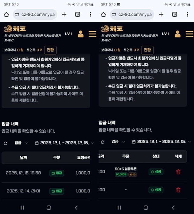Expand the 입금 filter dropdown in the right screenshot
This screenshot has height=214, width=194.
(x=118, y=142)
